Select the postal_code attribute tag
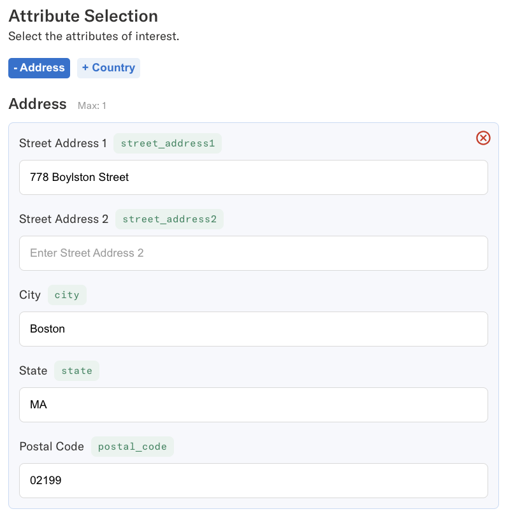The height and width of the screenshot is (516, 506). click(x=132, y=446)
